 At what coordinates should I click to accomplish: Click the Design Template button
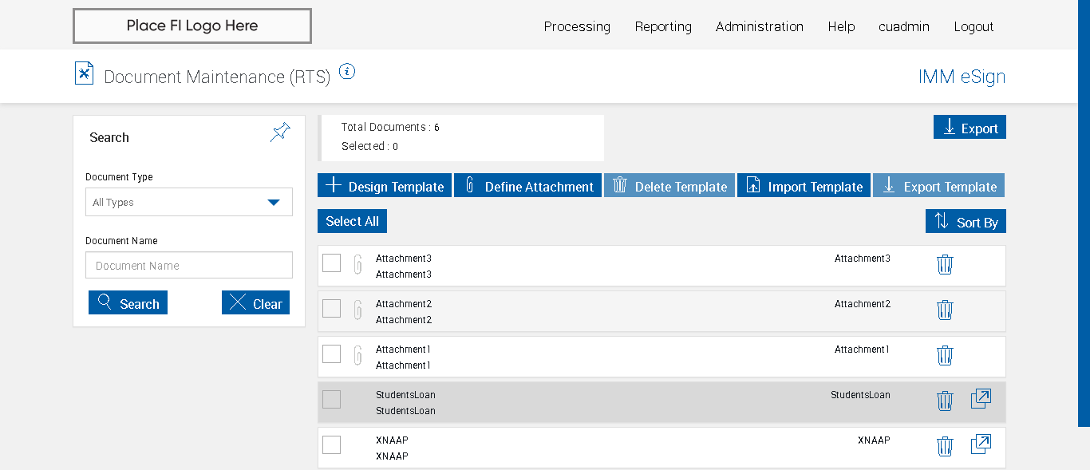point(385,186)
